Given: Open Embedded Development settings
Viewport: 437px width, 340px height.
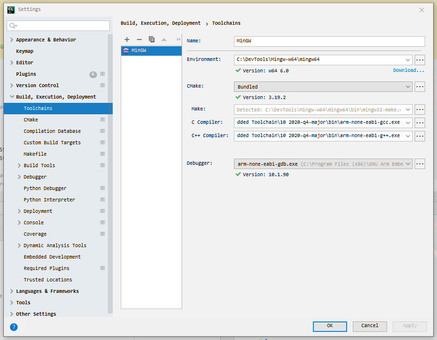Looking at the screenshot, I should point(52,257).
